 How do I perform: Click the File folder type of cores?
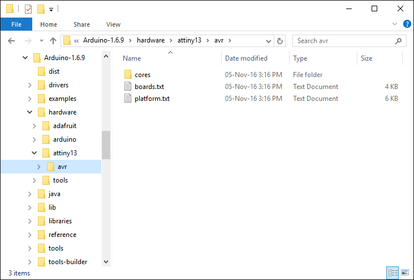tap(308, 75)
